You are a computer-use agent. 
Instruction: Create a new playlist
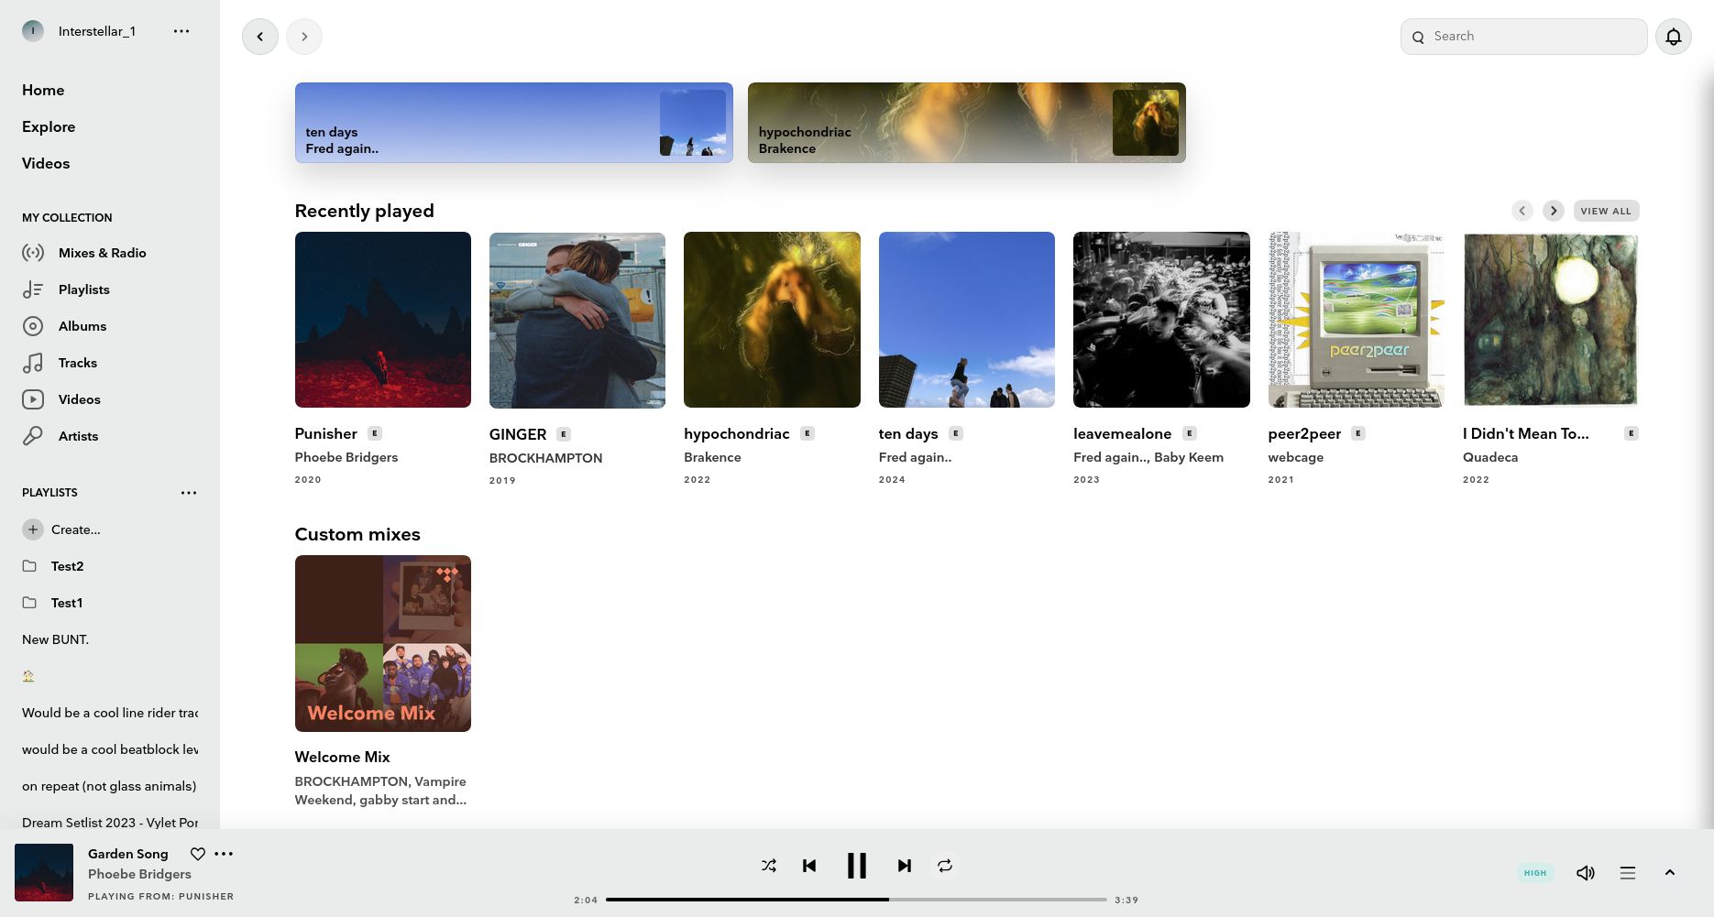(x=61, y=529)
